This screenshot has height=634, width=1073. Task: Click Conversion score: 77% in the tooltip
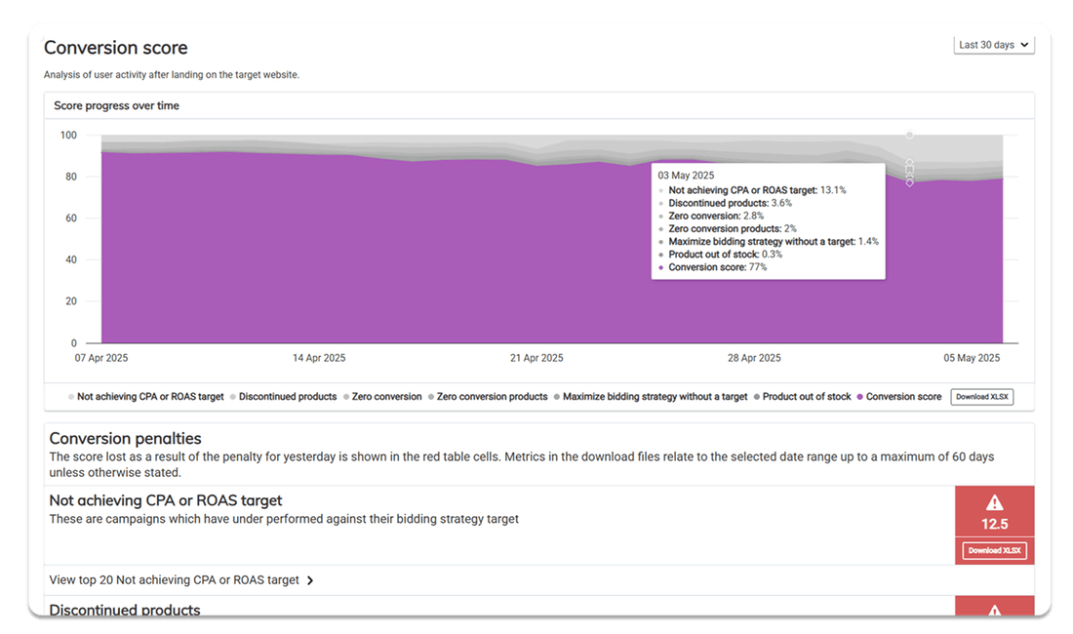coord(717,267)
